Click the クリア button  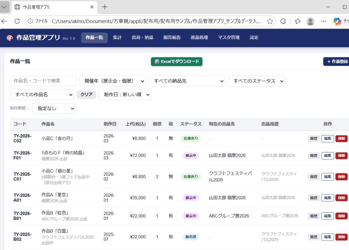point(87,95)
